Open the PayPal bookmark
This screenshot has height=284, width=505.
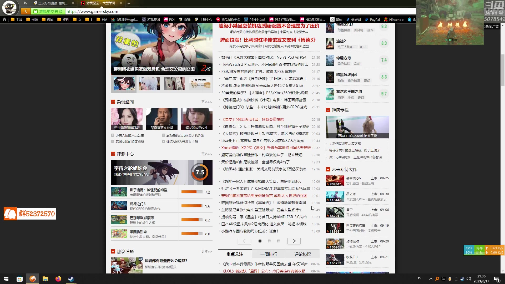[x=372, y=19]
